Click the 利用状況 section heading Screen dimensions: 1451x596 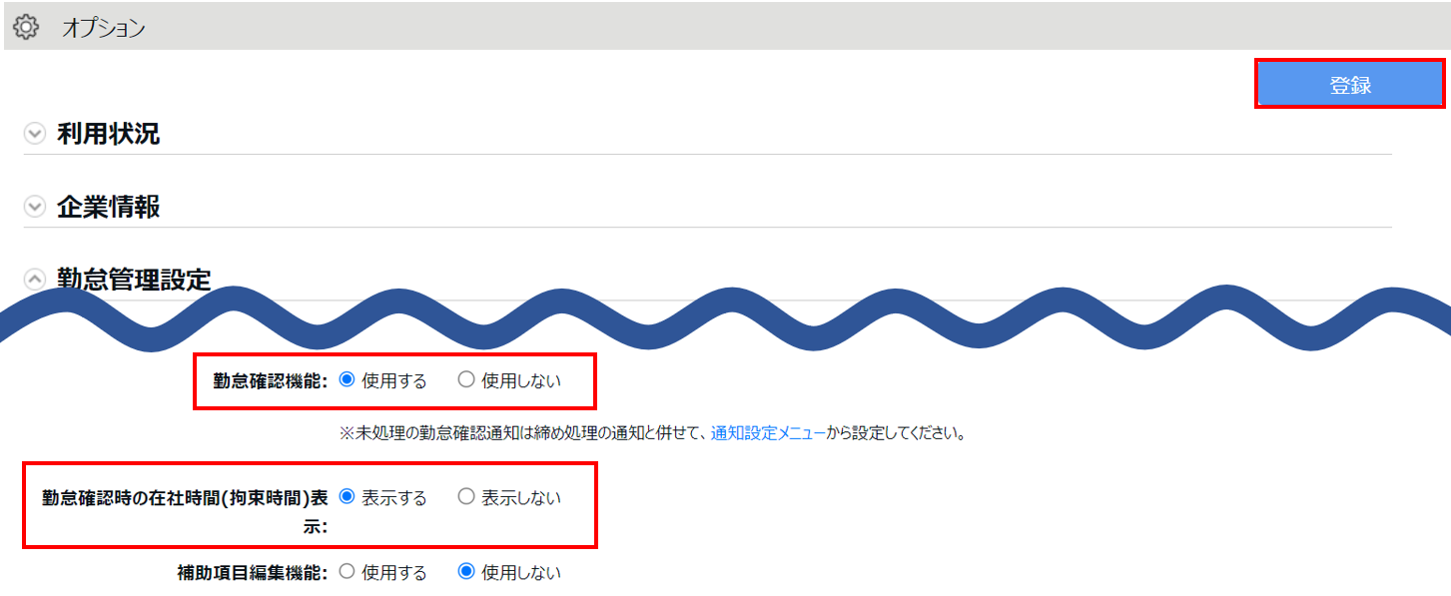[x=108, y=134]
